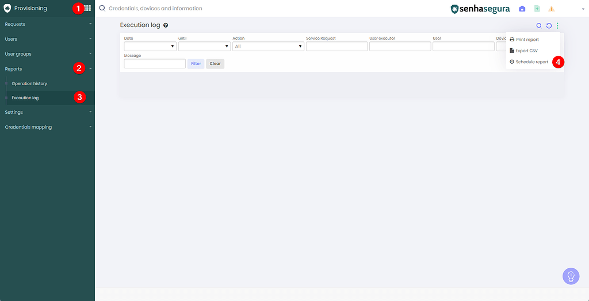Open the floating lightbulb tips button

pos(571,276)
